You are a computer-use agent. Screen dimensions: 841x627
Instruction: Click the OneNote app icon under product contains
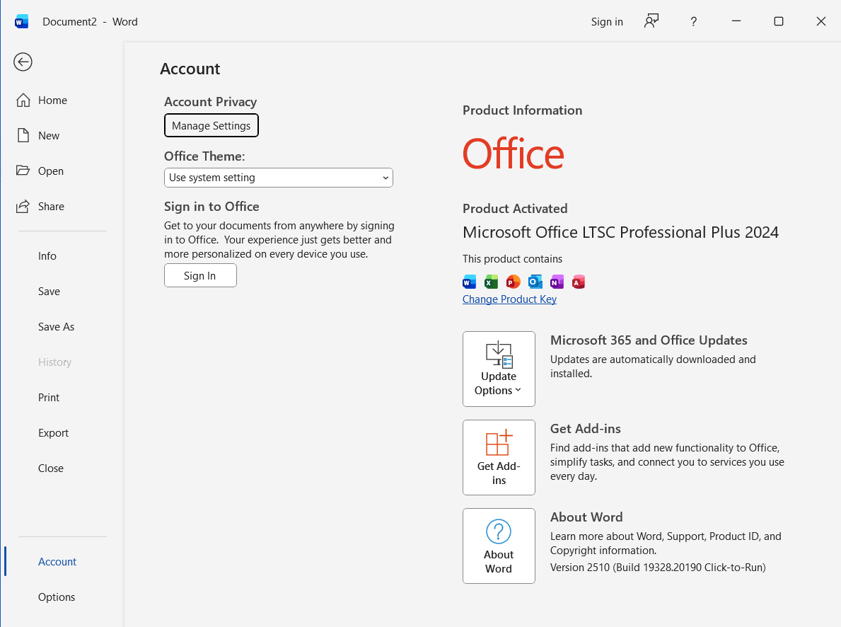(557, 282)
